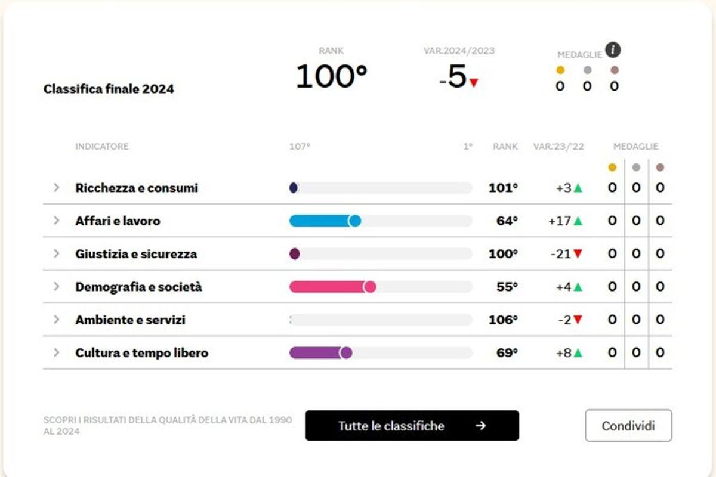This screenshot has height=477, width=716.
Task: Expand the Affari e lavoro chevron
Action: tap(57, 221)
